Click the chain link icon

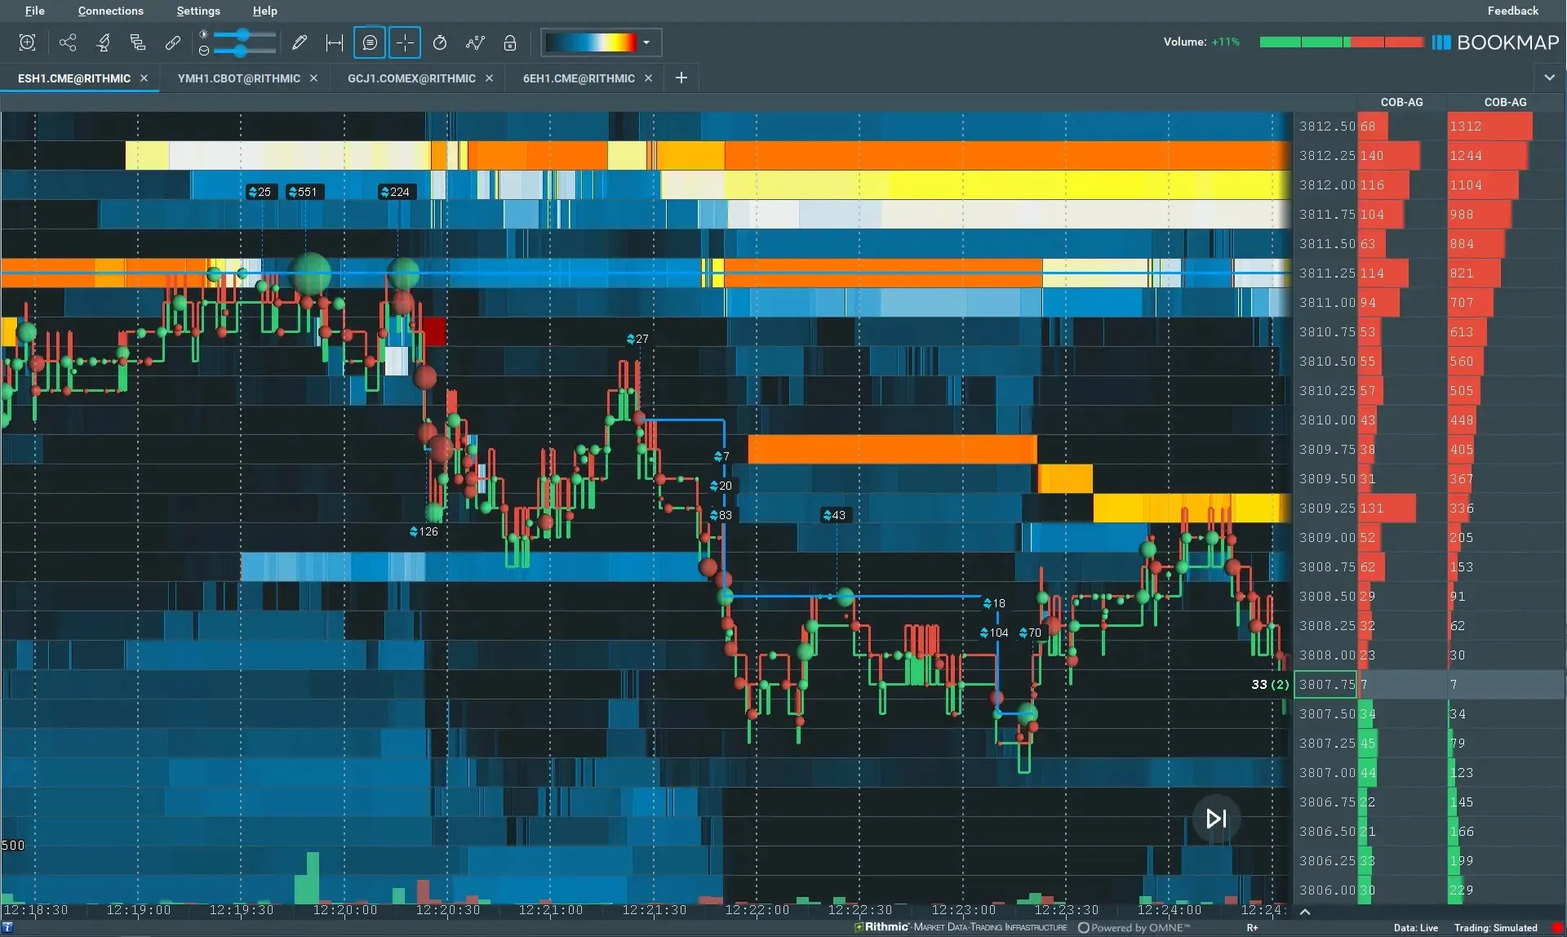click(x=172, y=42)
